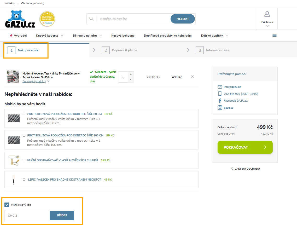This screenshot has height=225, width=297.
Task: Click the GAZU.cz bear logo
Action: [x=20, y=19]
